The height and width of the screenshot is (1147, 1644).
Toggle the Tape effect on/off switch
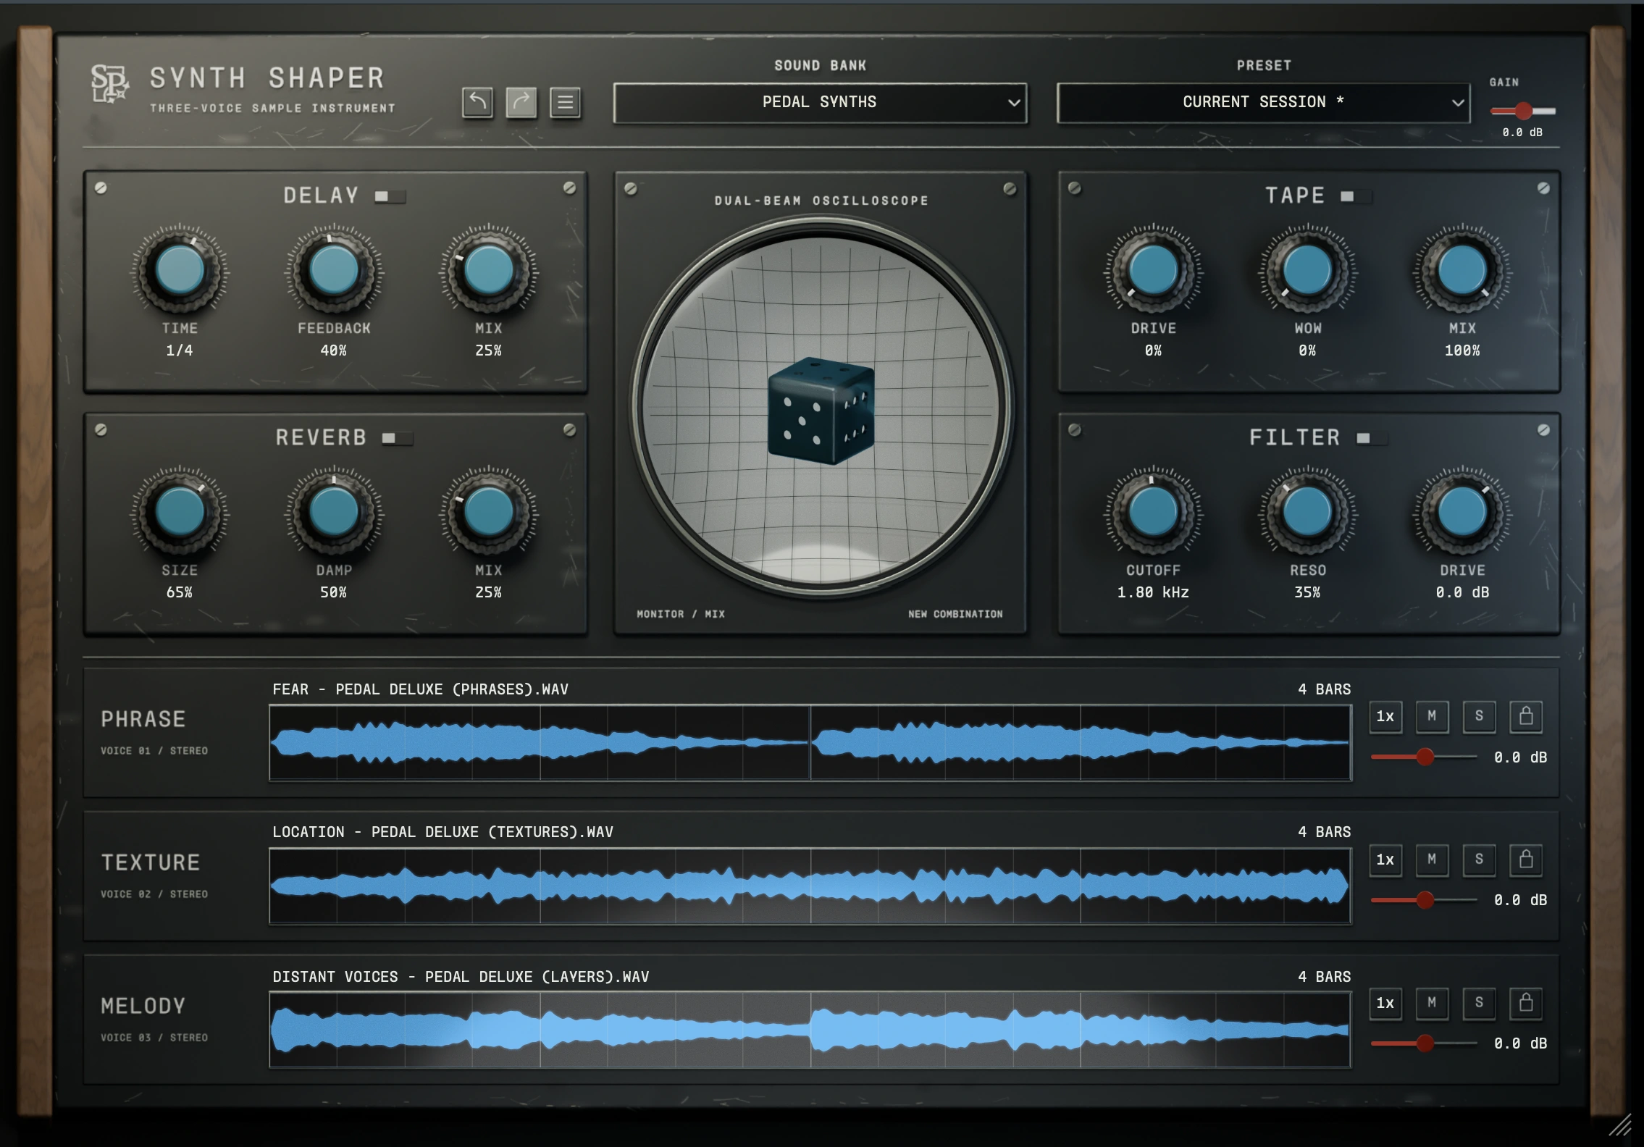click(x=1355, y=196)
